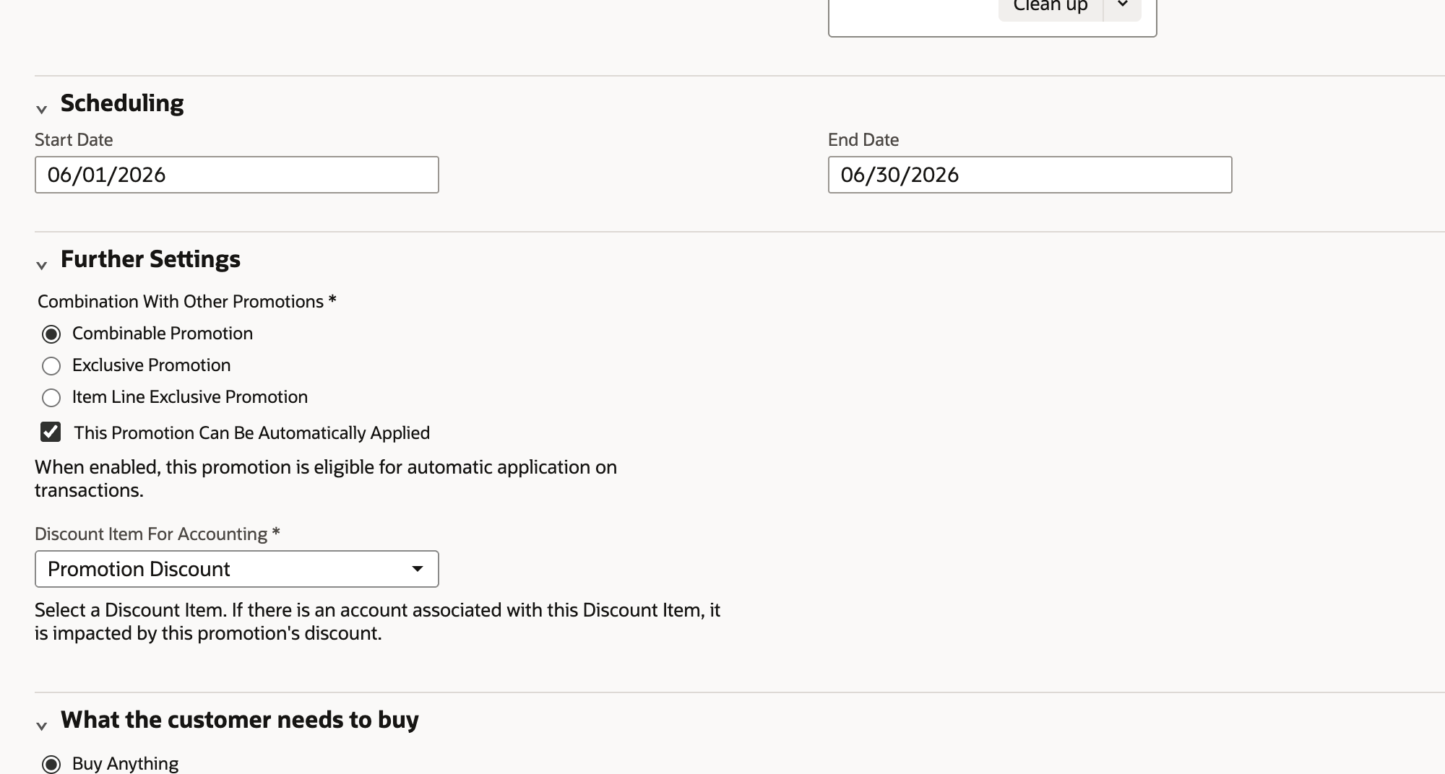1445x774 pixels.
Task: Click the Discount Item For Accounting label
Action: click(x=158, y=534)
